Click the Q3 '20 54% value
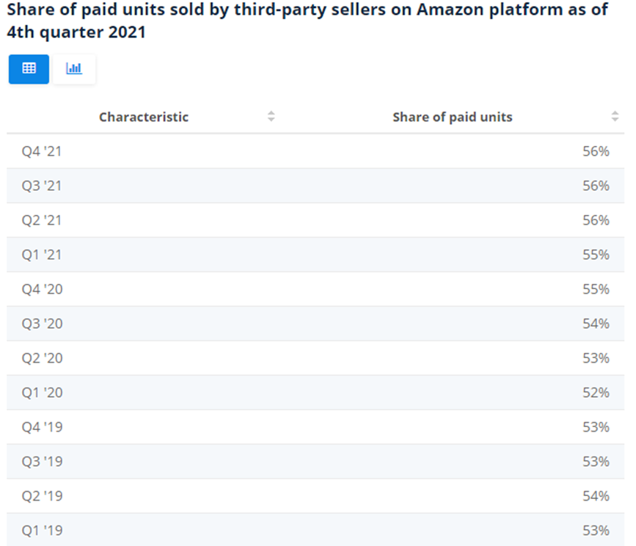This screenshot has width=636, height=546. [596, 324]
